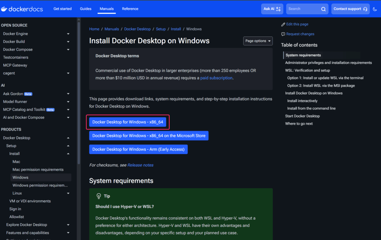Collapse the Docker Desktop sidebar section
381x240 pixels.
click(68, 138)
